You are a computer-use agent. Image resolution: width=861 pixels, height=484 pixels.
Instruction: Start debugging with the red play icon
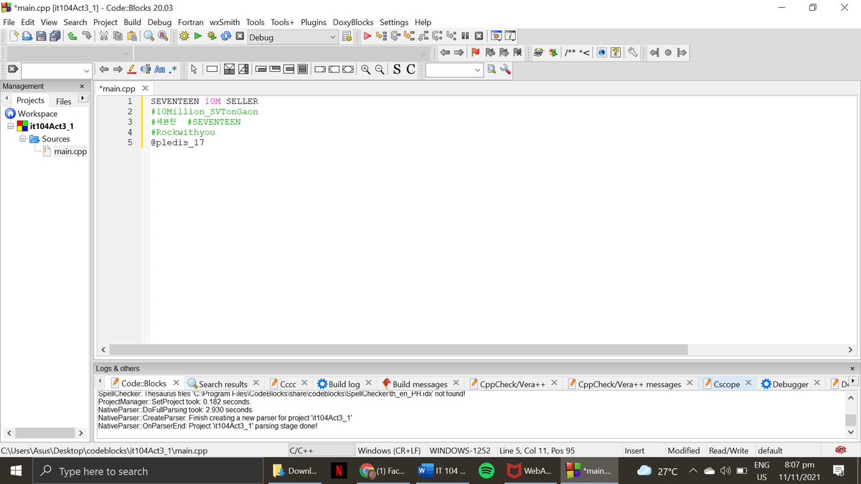pyautogui.click(x=367, y=37)
